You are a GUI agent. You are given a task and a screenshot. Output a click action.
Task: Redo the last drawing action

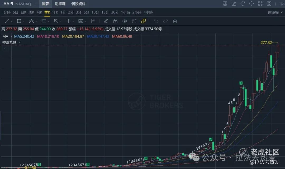coord(165,21)
